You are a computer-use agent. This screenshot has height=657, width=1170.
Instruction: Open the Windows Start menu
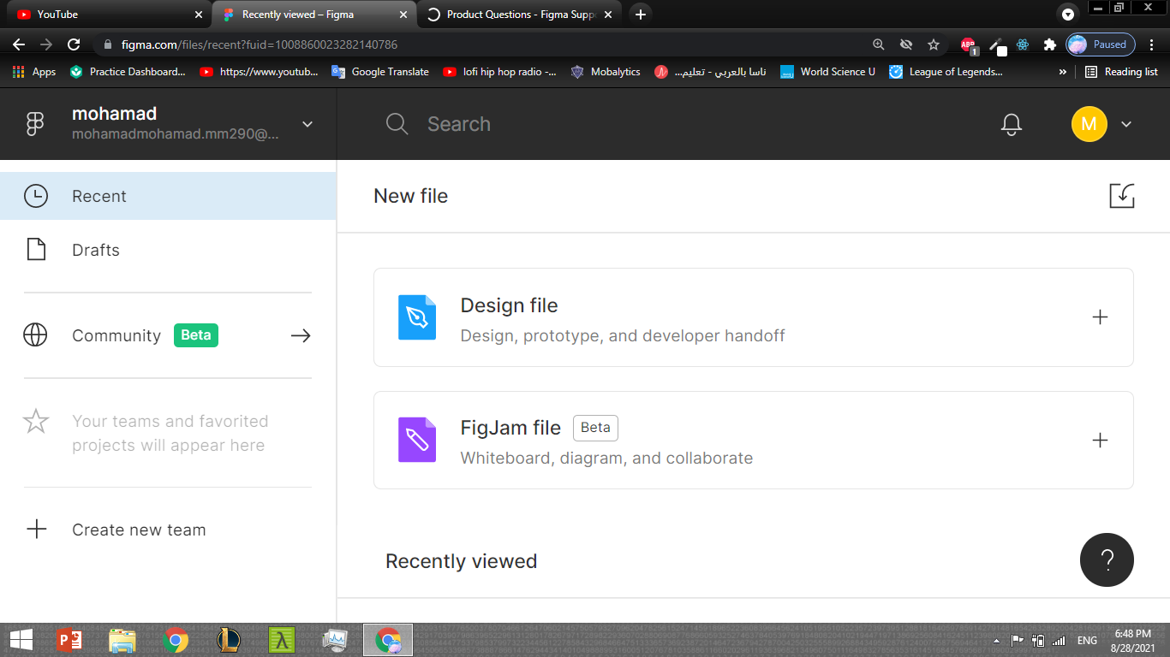click(21, 640)
